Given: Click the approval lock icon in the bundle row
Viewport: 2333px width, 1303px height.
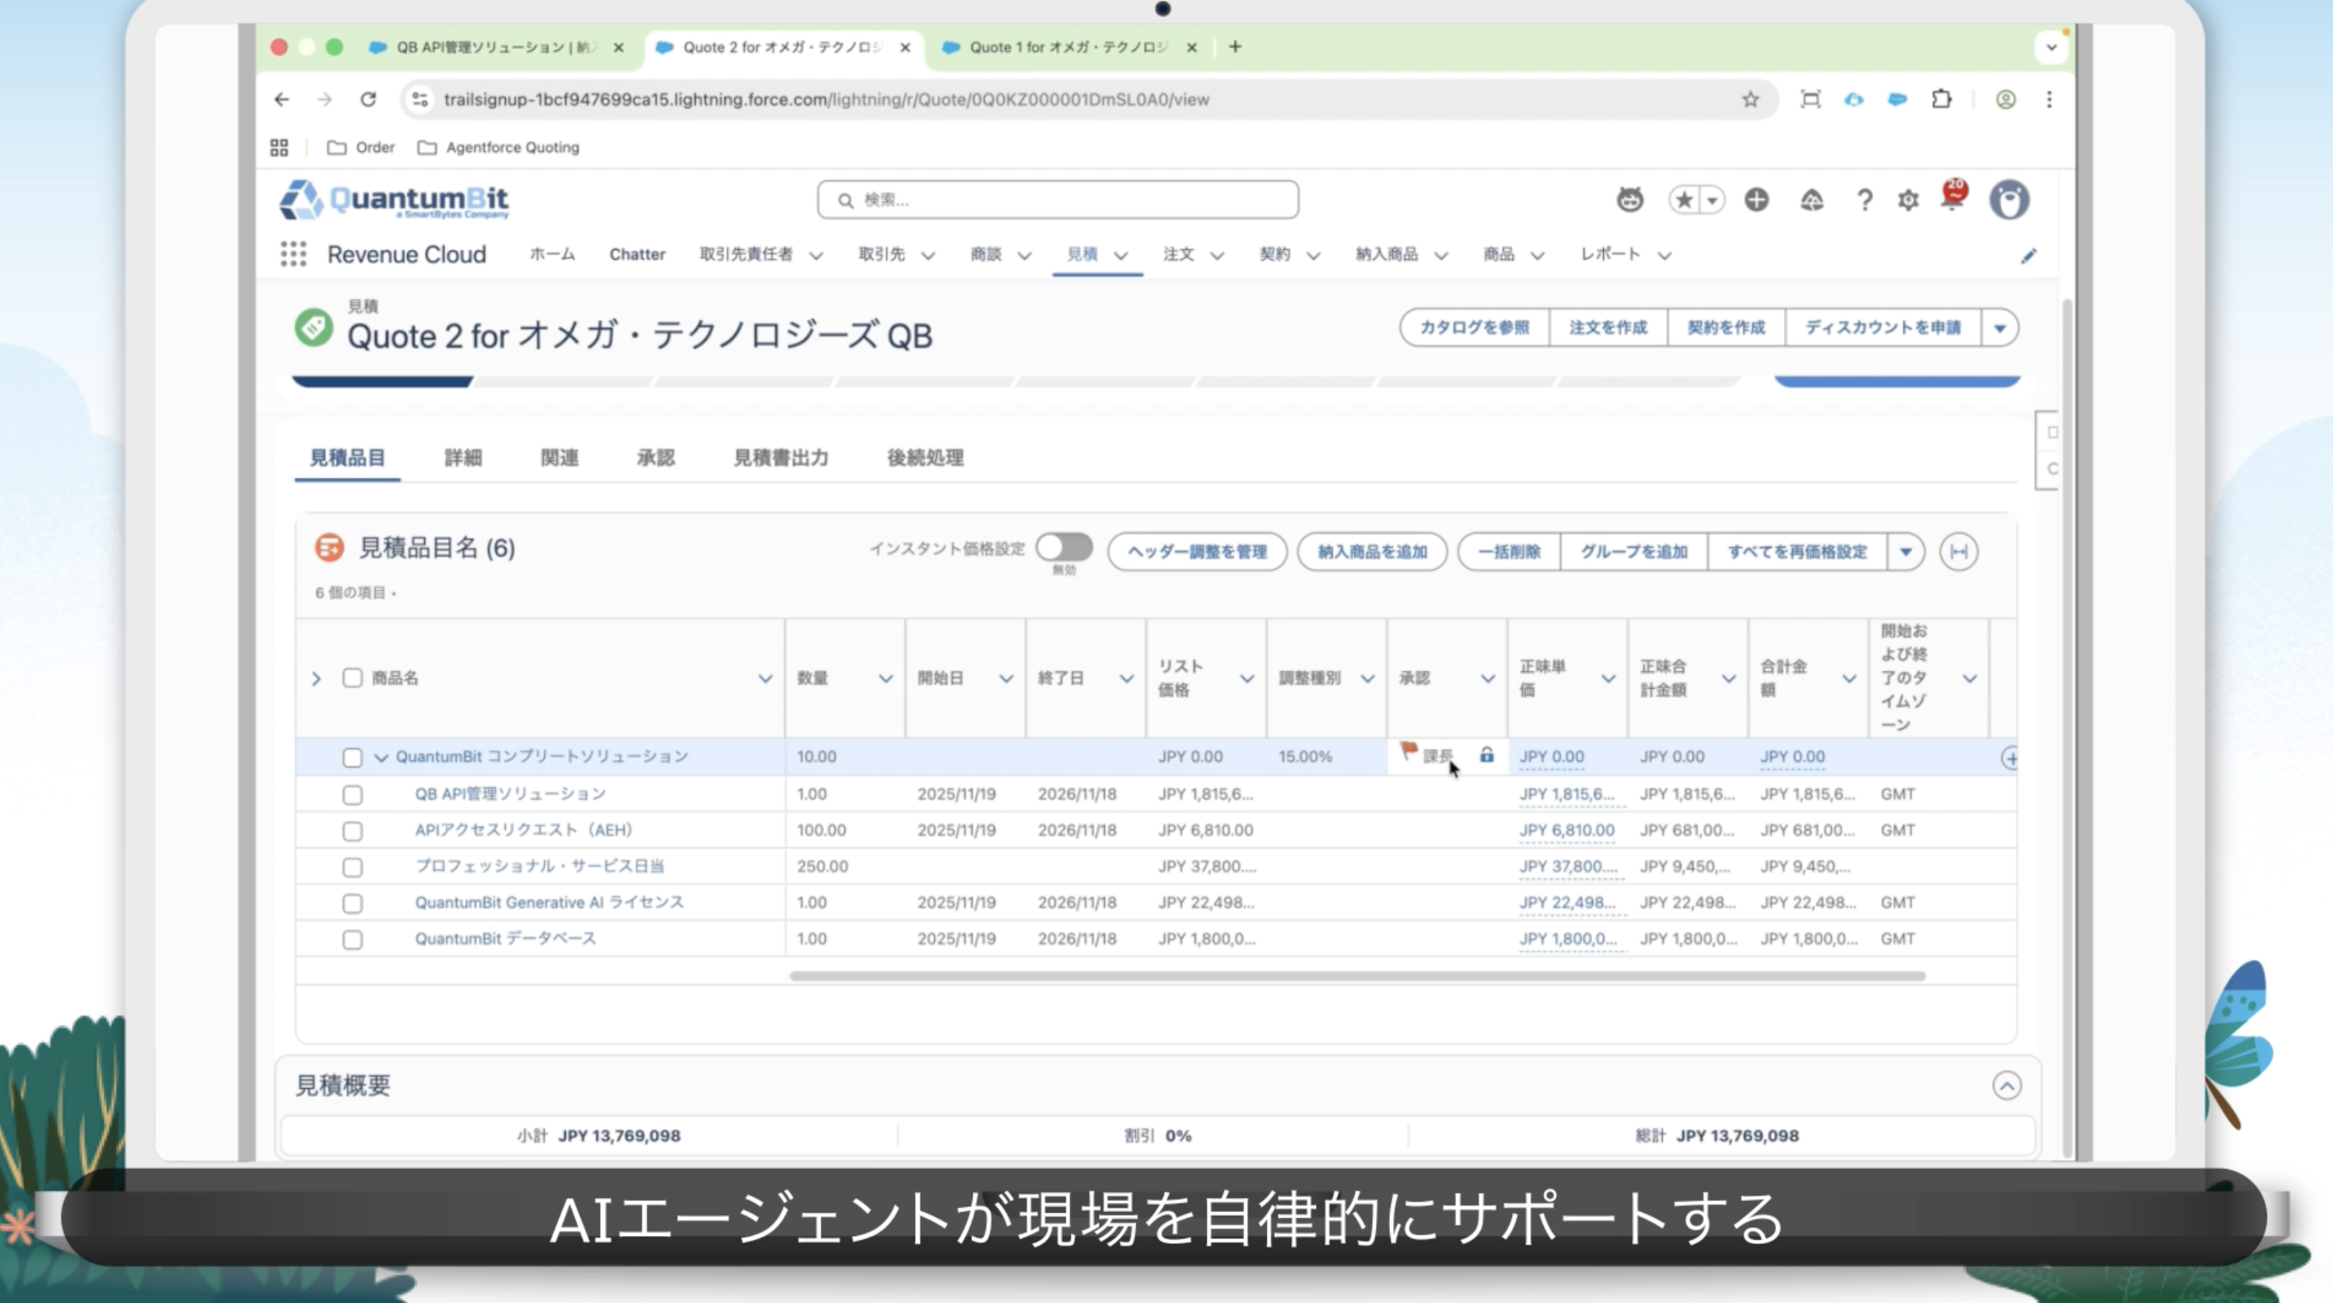Looking at the screenshot, I should click(x=1486, y=755).
